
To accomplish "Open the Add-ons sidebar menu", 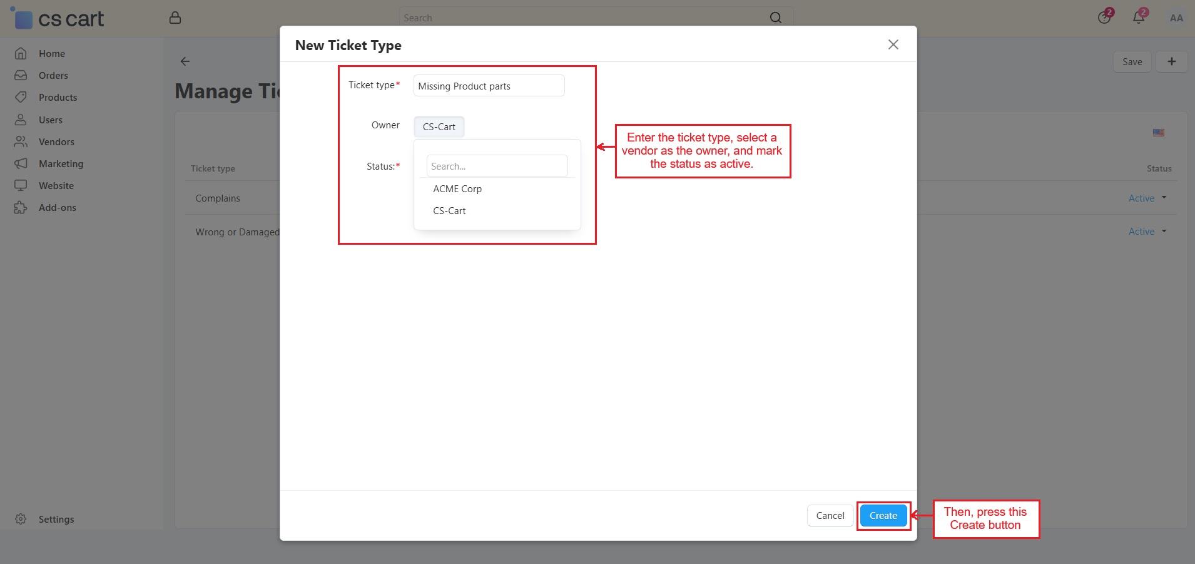I will click(x=57, y=208).
